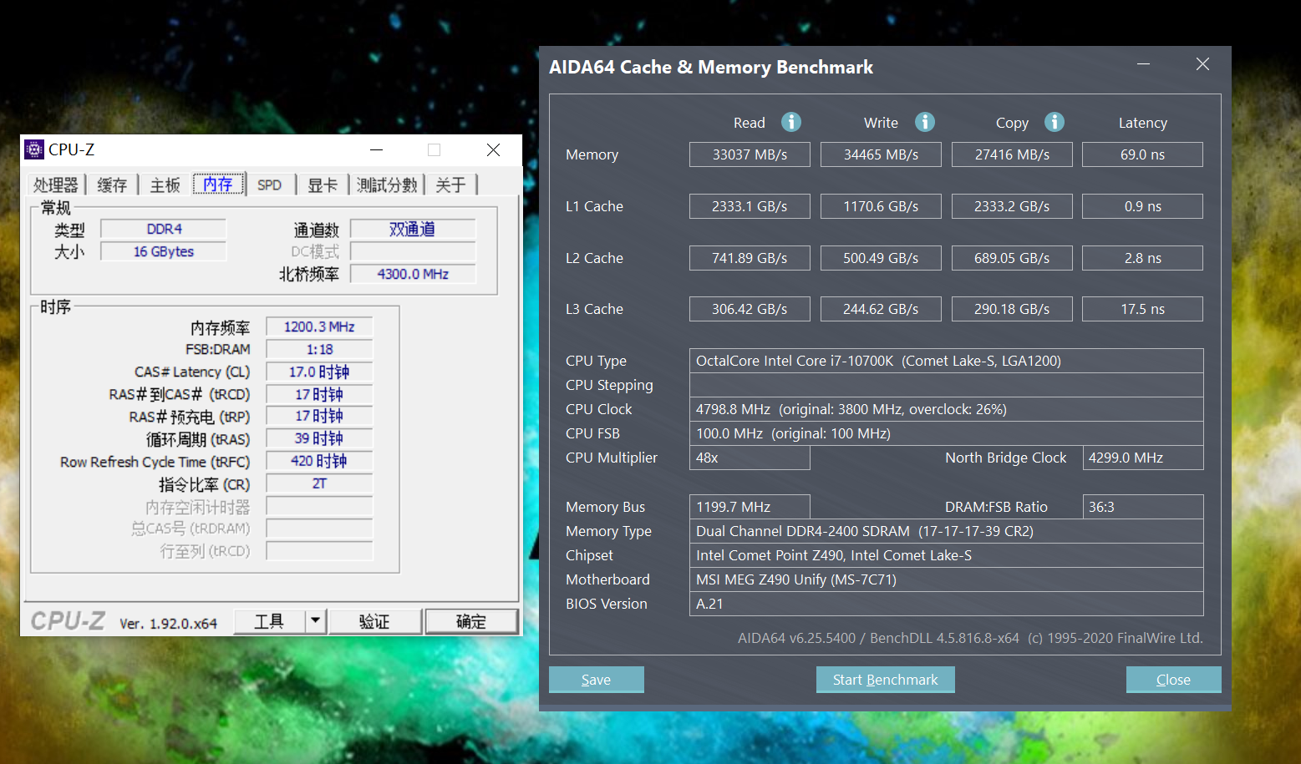Click the 16 GBytes size value in CPU-Z
1301x764 pixels.
click(164, 251)
